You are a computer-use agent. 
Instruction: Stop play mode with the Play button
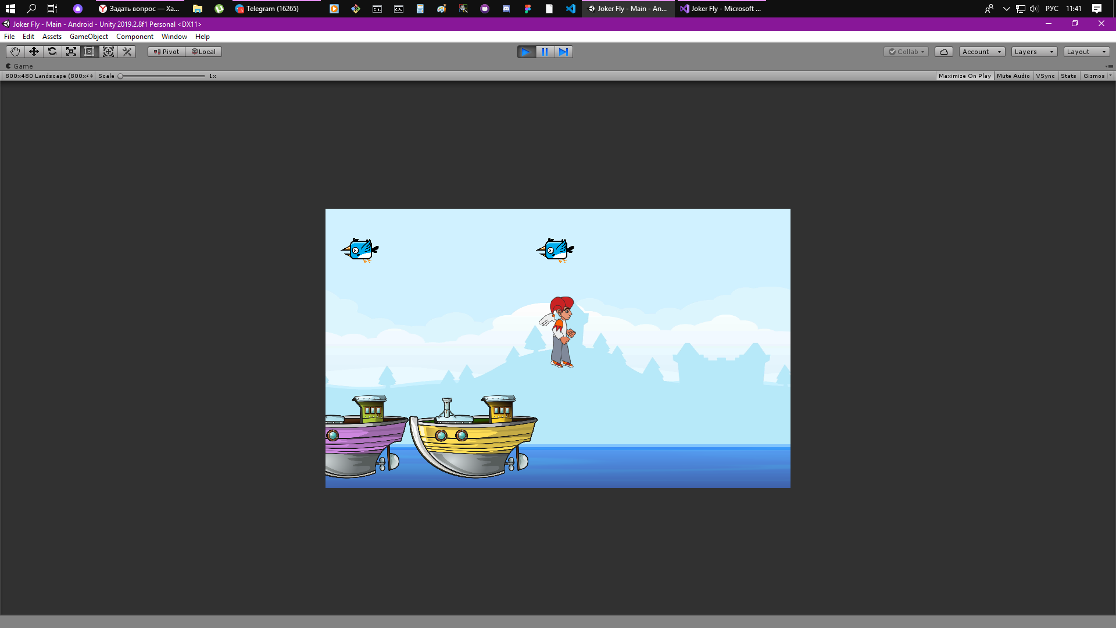[x=526, y=52]
